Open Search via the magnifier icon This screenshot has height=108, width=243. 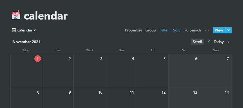click(x=186, y=30)
